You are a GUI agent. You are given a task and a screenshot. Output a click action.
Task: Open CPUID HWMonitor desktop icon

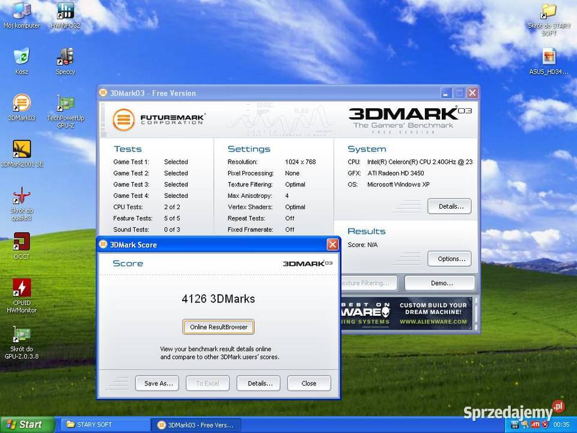pyautogui.click(x=22, y=288)
